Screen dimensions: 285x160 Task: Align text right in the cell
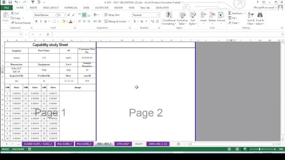tap(89, 21)
